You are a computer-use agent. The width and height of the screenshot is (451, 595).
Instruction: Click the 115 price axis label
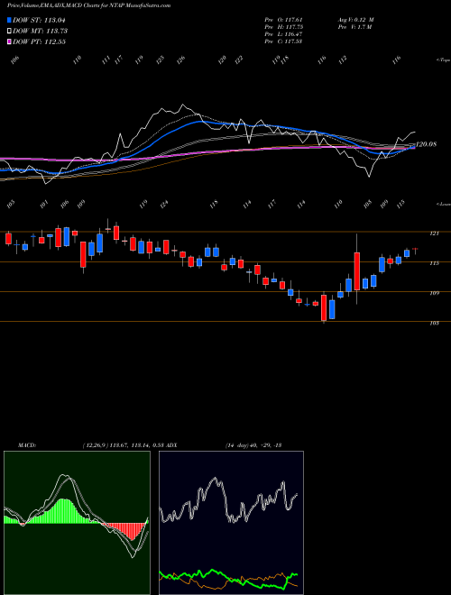pyautogui.click(x=435, y=263)
